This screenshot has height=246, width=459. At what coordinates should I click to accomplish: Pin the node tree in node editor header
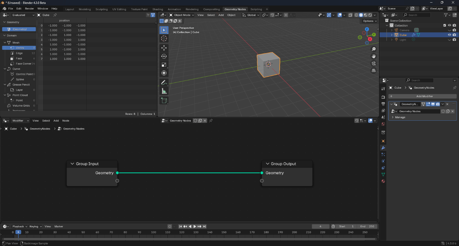(x=211, y=121)
